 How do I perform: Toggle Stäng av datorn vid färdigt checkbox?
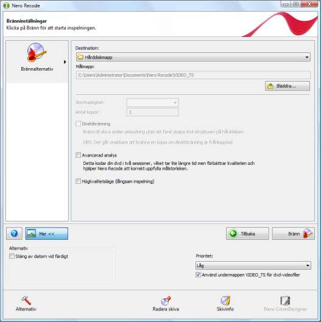(12, 256)
